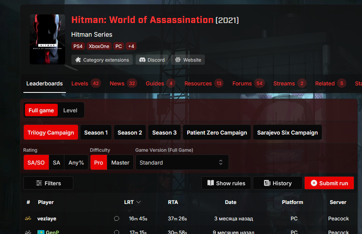Click the Discord logo icon
This screenshot has height=234, width=362.
pyautogui.click(x=142, y=60)
